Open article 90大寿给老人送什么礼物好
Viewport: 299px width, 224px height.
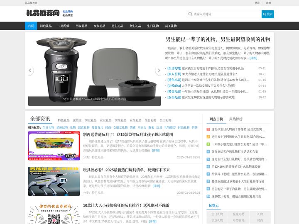click(x=209, y=74)
